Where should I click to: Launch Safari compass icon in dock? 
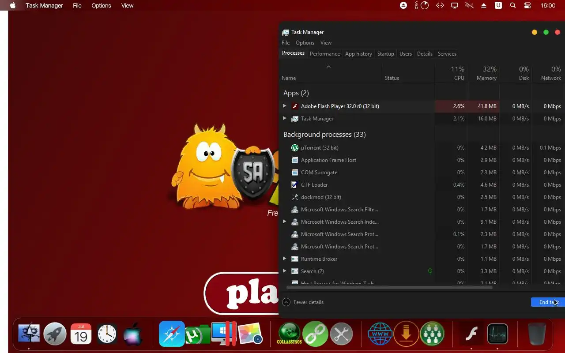(172, 334)
